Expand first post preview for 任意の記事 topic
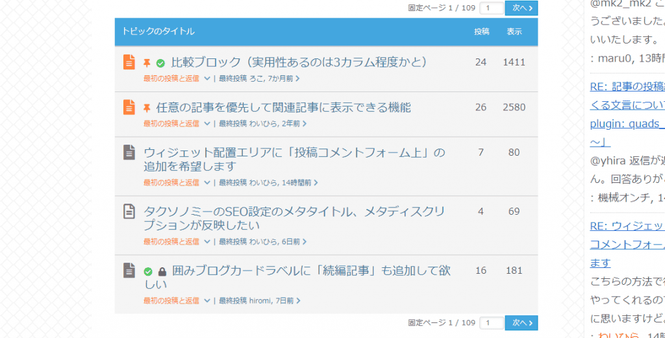Viewport: 665px width, 338px height. 207,124
